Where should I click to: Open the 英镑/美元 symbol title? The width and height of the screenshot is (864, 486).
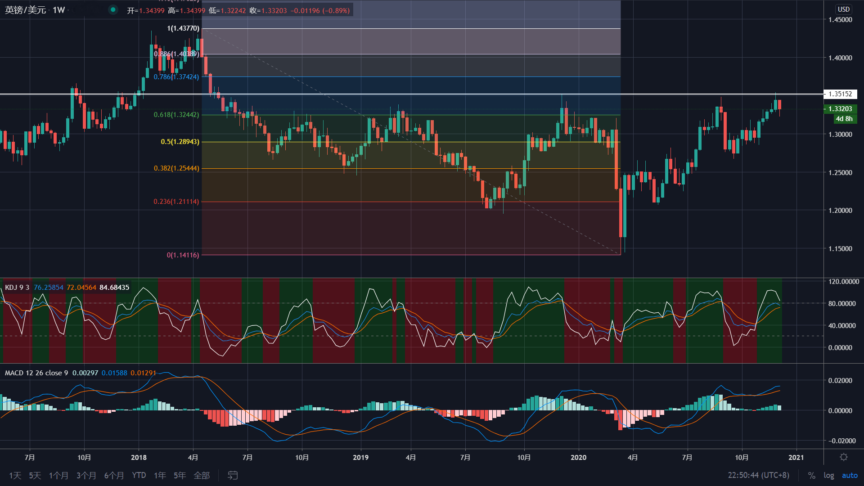pos(26,10)
